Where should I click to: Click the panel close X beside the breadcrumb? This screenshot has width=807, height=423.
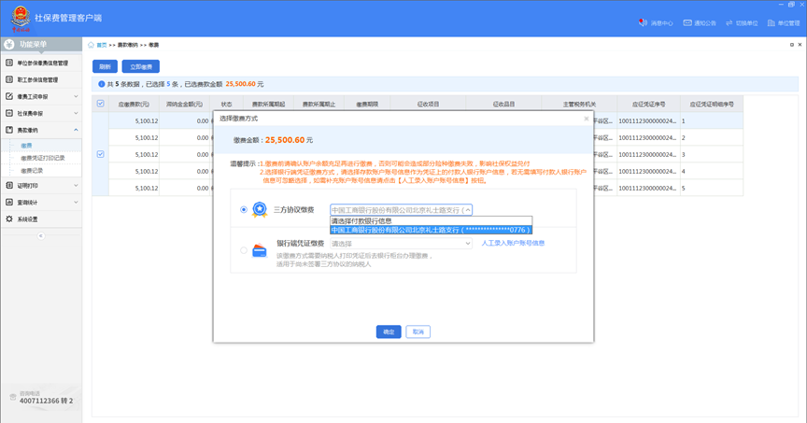coord(800,45)
